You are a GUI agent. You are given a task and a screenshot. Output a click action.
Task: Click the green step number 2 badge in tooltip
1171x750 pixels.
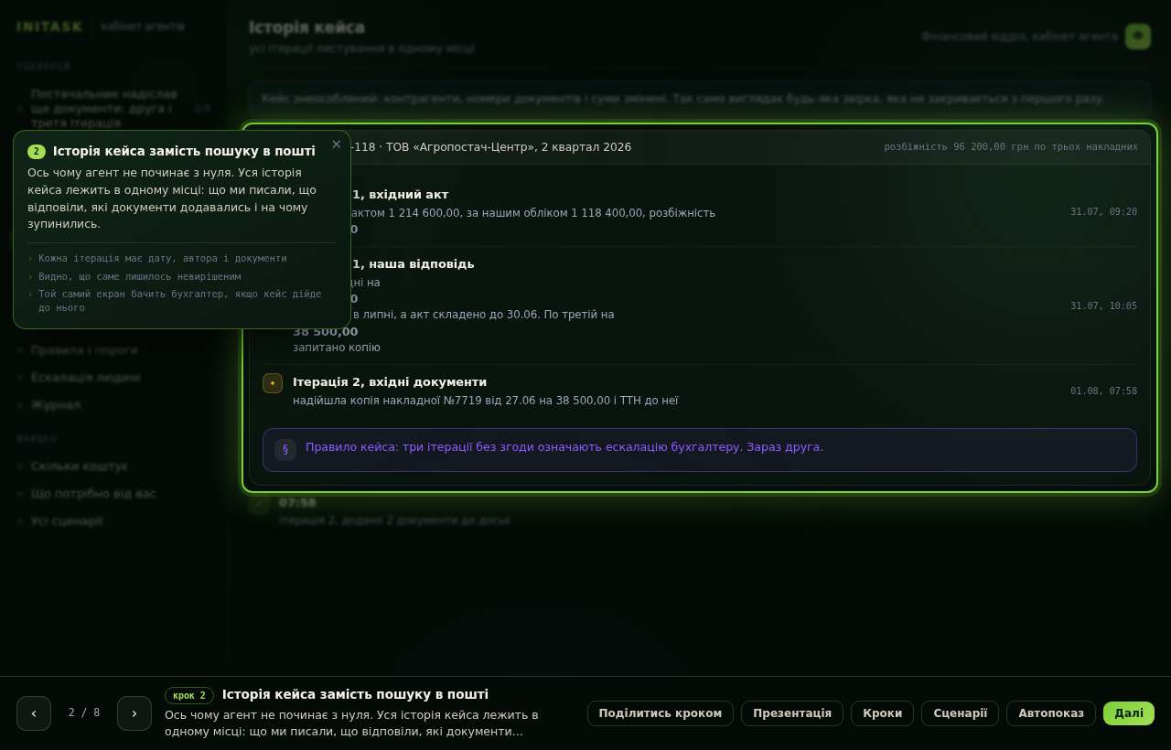click(x=37, y=152)
